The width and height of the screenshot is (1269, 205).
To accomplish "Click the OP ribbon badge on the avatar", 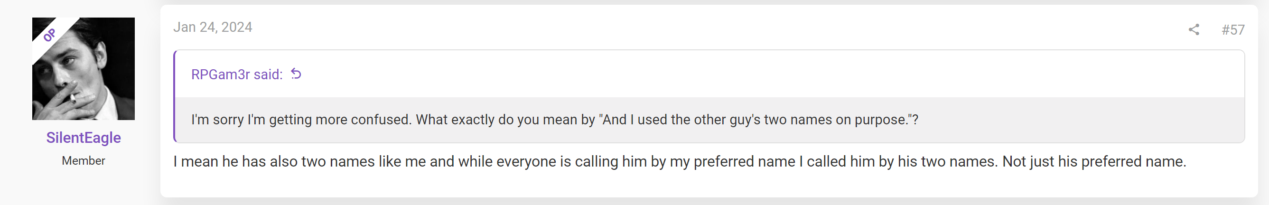I will click(x=49, y=35).
